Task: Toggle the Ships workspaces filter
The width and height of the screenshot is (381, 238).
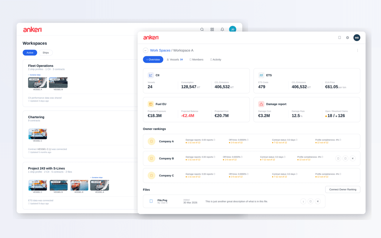Action: coord(46,52)
